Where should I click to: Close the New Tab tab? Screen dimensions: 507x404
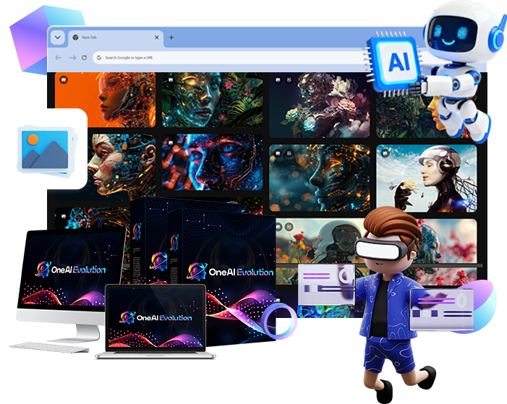point(158,38)
